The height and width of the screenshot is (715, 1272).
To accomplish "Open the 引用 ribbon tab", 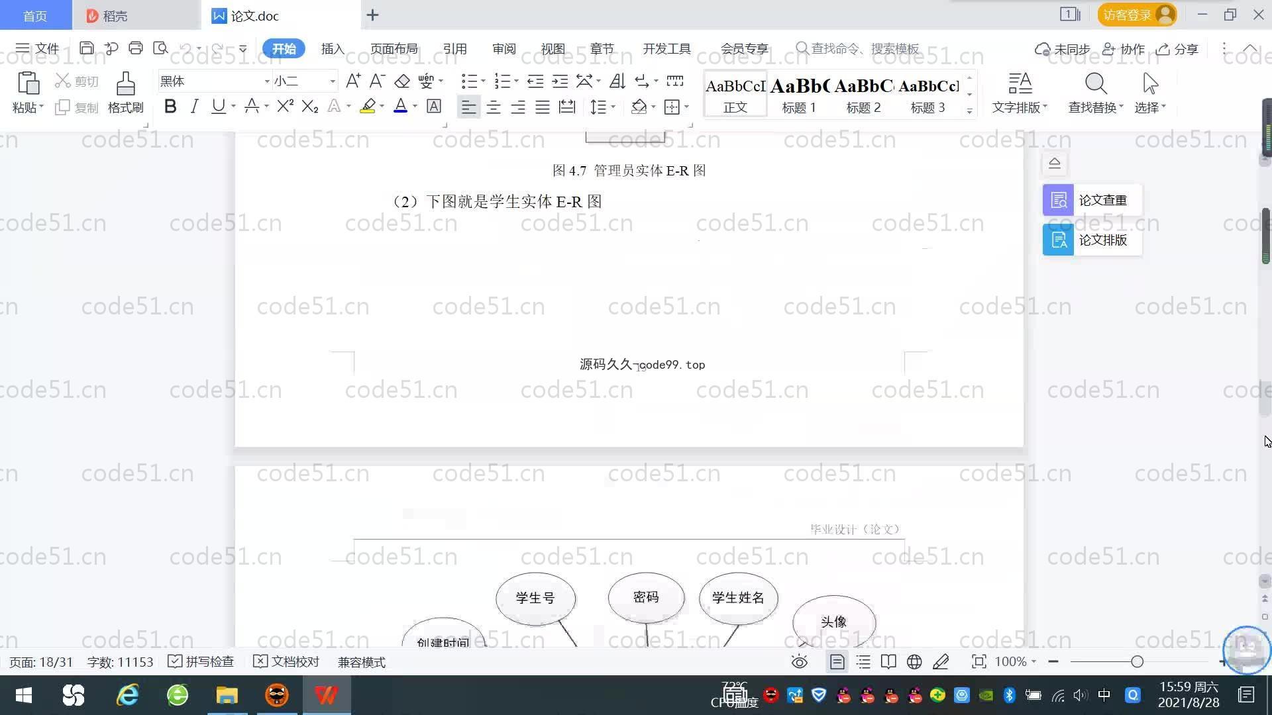I will click(454, 48).
